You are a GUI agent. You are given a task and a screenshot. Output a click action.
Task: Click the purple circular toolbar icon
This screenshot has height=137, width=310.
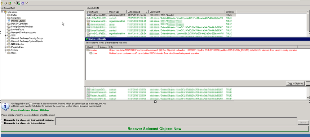point(22,3)
